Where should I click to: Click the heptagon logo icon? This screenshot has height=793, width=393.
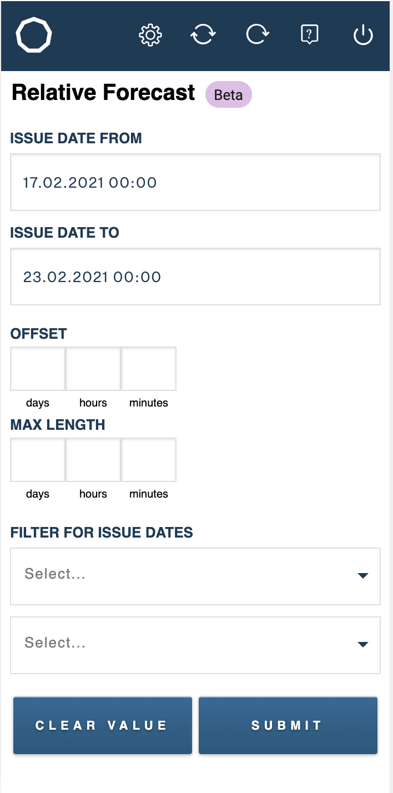point(34,36)
